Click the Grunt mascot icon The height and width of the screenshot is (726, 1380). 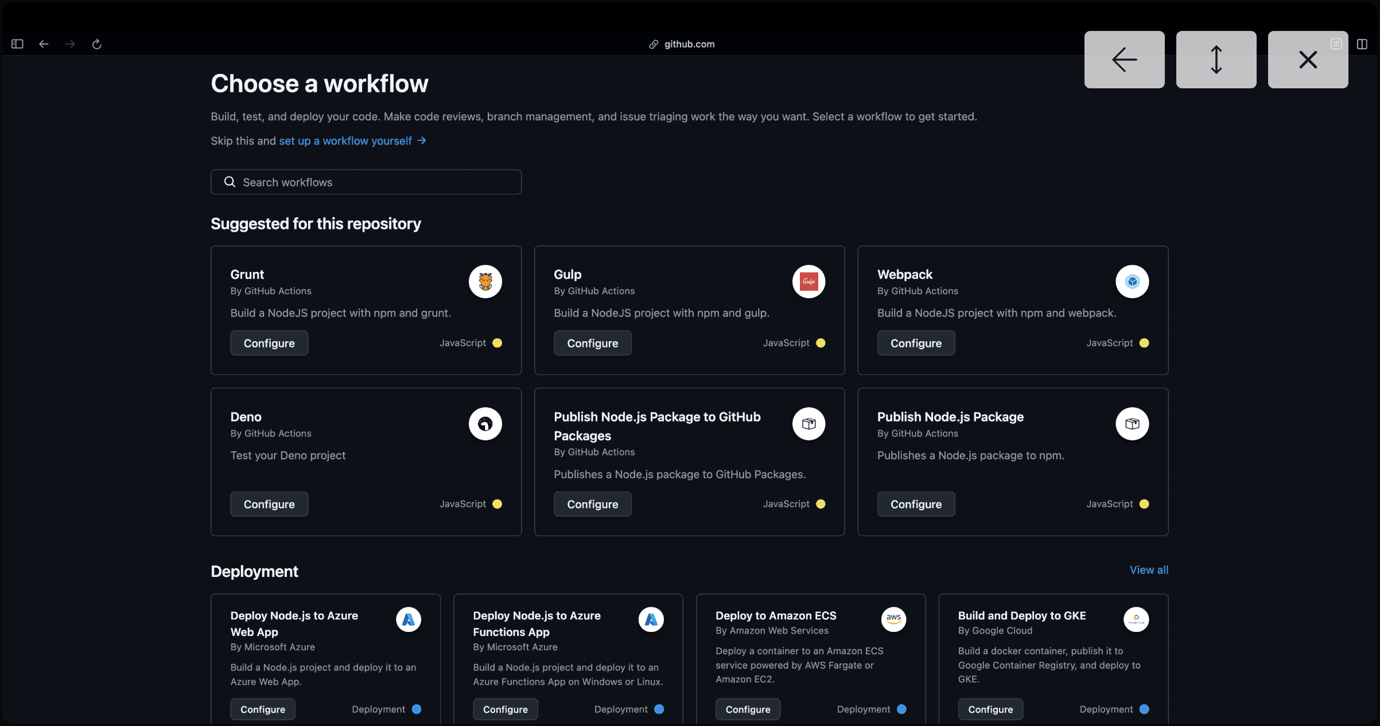click(485, 282)
